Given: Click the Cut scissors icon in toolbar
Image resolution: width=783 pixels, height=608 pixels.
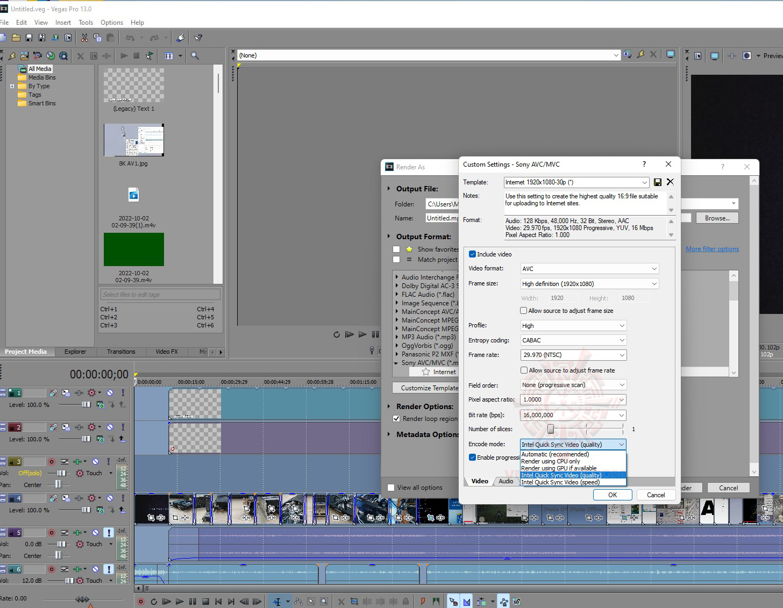Looking at the screenshot, I should (84, 38).
